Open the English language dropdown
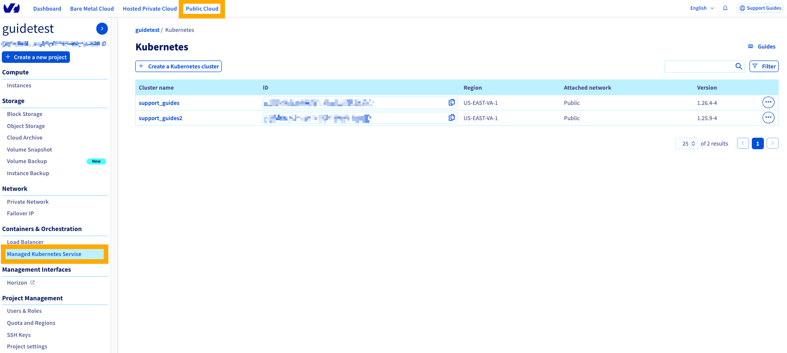Viewport: 787px width, 353px height. click(702, 8)
